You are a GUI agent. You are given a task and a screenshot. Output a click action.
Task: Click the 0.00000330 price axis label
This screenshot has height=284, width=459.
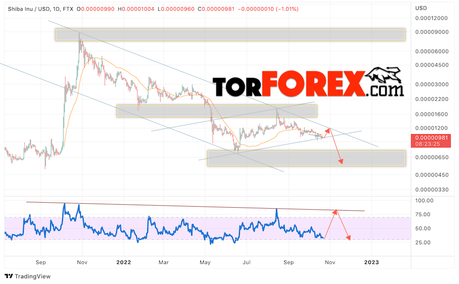point(432,190)
